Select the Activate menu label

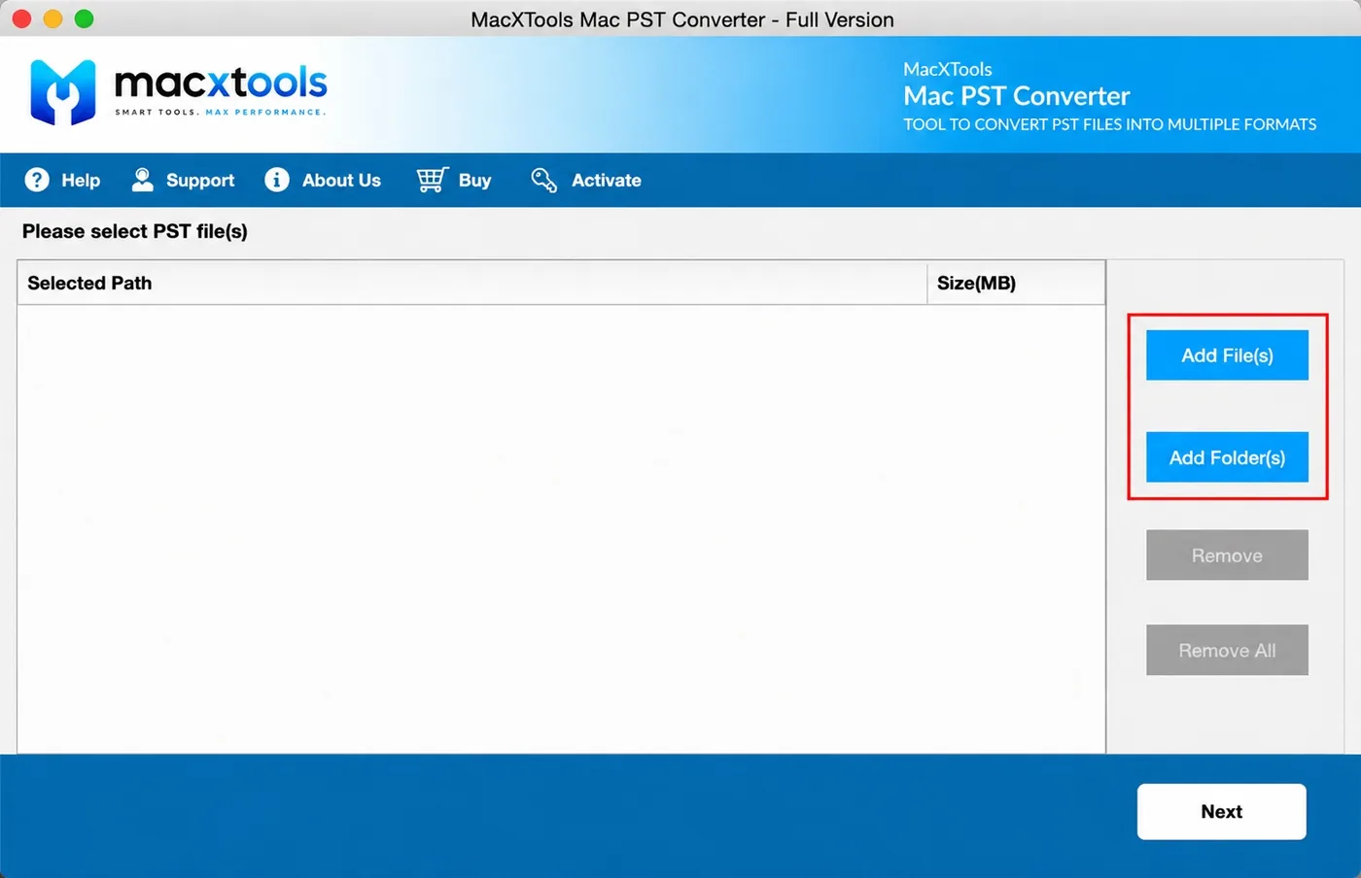(606, 180)
